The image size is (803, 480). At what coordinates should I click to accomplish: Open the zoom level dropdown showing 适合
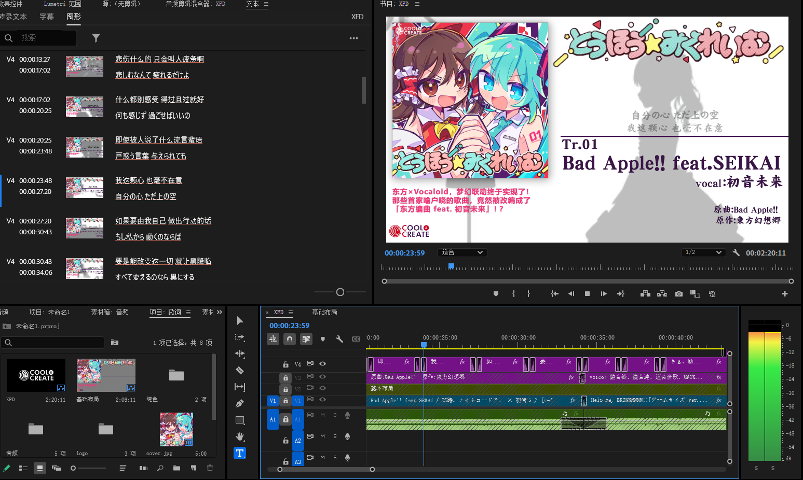point(462,252)
